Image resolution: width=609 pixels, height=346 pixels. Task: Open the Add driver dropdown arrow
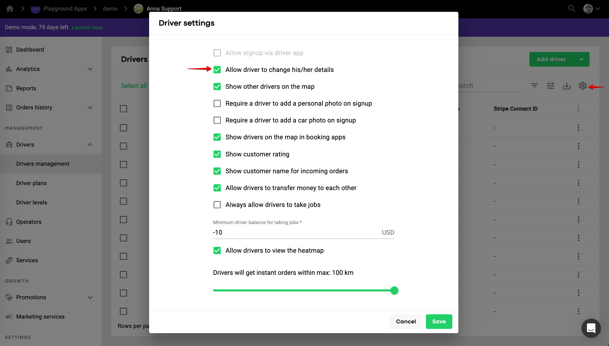point(581,59)
